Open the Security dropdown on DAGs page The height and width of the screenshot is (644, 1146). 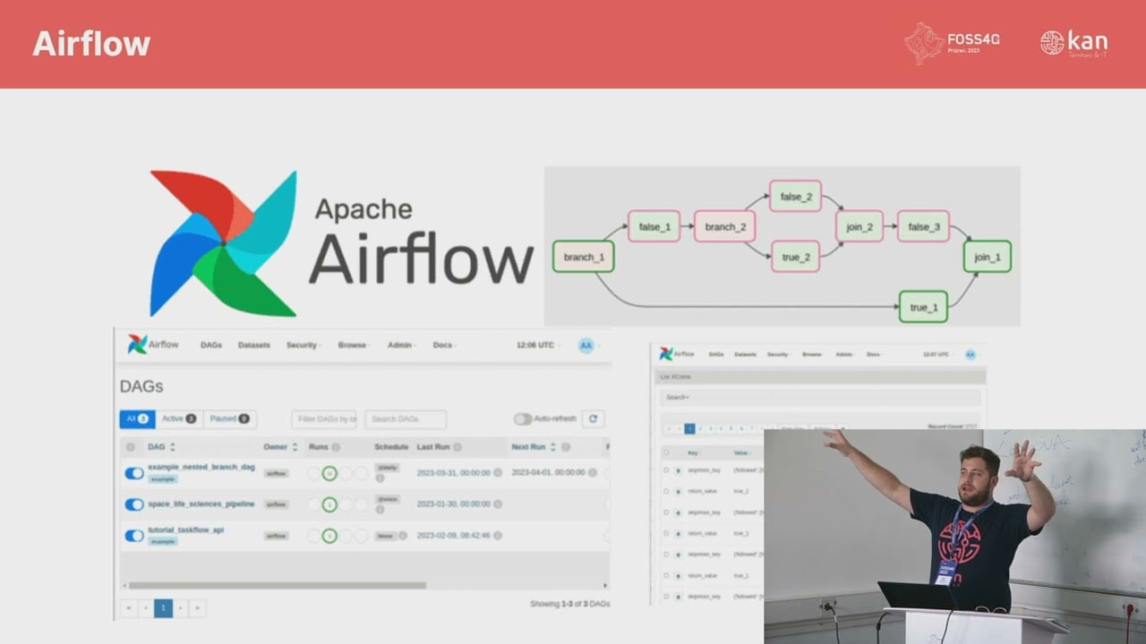click(x=303, y=345)
